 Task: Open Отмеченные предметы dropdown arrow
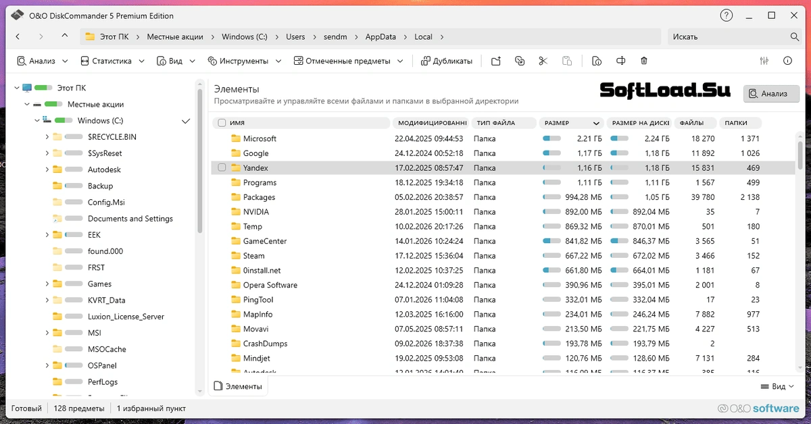(400, 61)
